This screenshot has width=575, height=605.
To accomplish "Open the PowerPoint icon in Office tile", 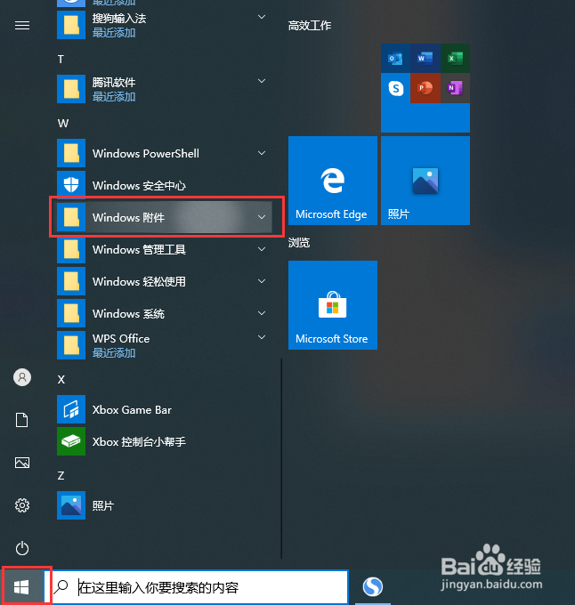I will click(x=425, y=88).
